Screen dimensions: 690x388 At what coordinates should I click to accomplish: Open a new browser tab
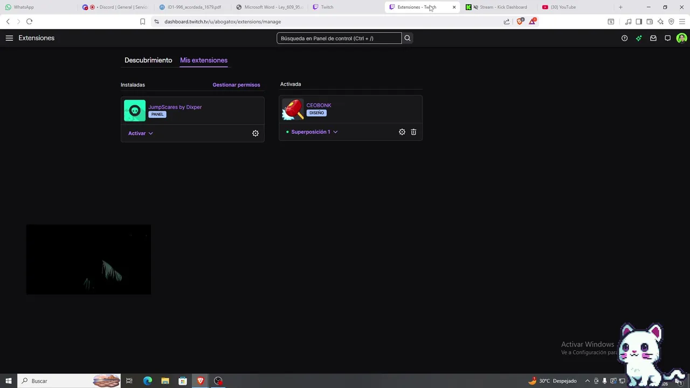[x=620, y=7]
